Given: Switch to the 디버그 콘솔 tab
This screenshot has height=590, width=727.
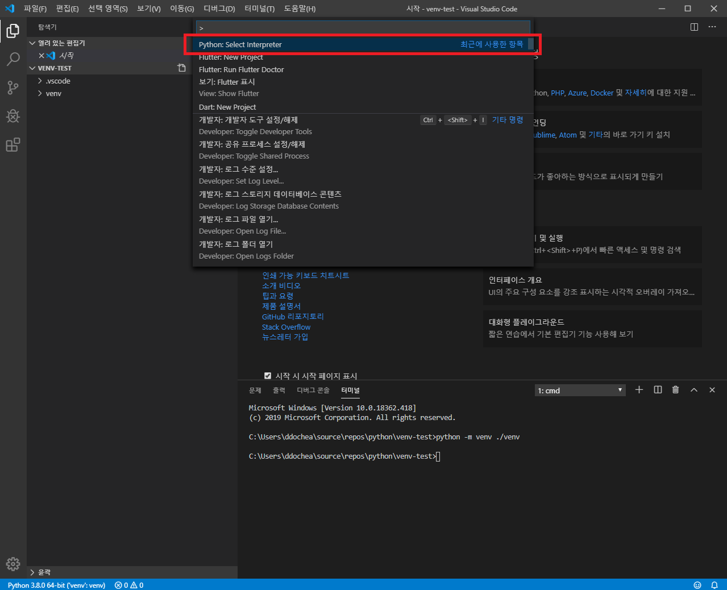Looking at the screenshot, I should (313, 390).
